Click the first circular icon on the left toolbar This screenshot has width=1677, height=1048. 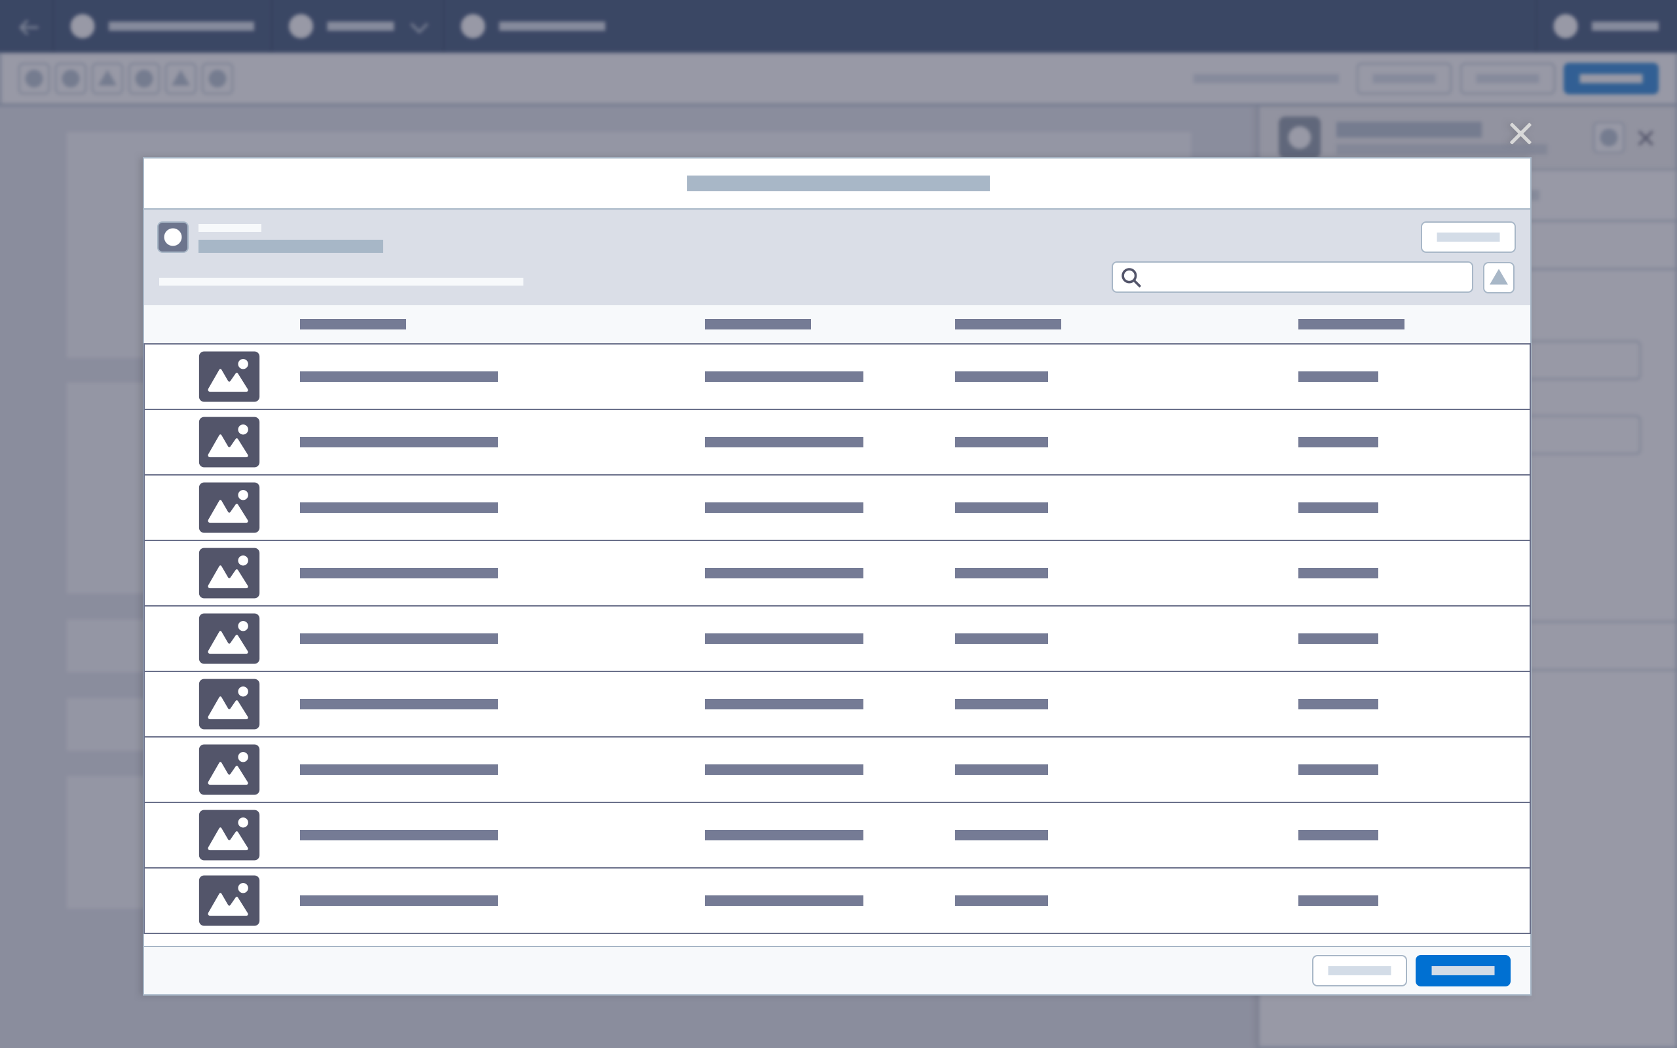(x=34, y=79)
